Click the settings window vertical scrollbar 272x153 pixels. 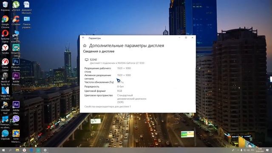pyautogui.click(x=195, y=86)
